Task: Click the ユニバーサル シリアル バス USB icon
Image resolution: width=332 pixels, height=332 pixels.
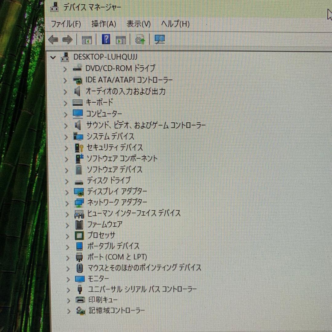Action: pyautogui.click(x=78, y=289)
